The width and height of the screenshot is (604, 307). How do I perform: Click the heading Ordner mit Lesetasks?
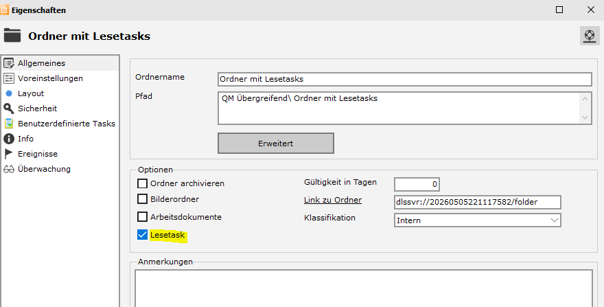click(89, 36)
